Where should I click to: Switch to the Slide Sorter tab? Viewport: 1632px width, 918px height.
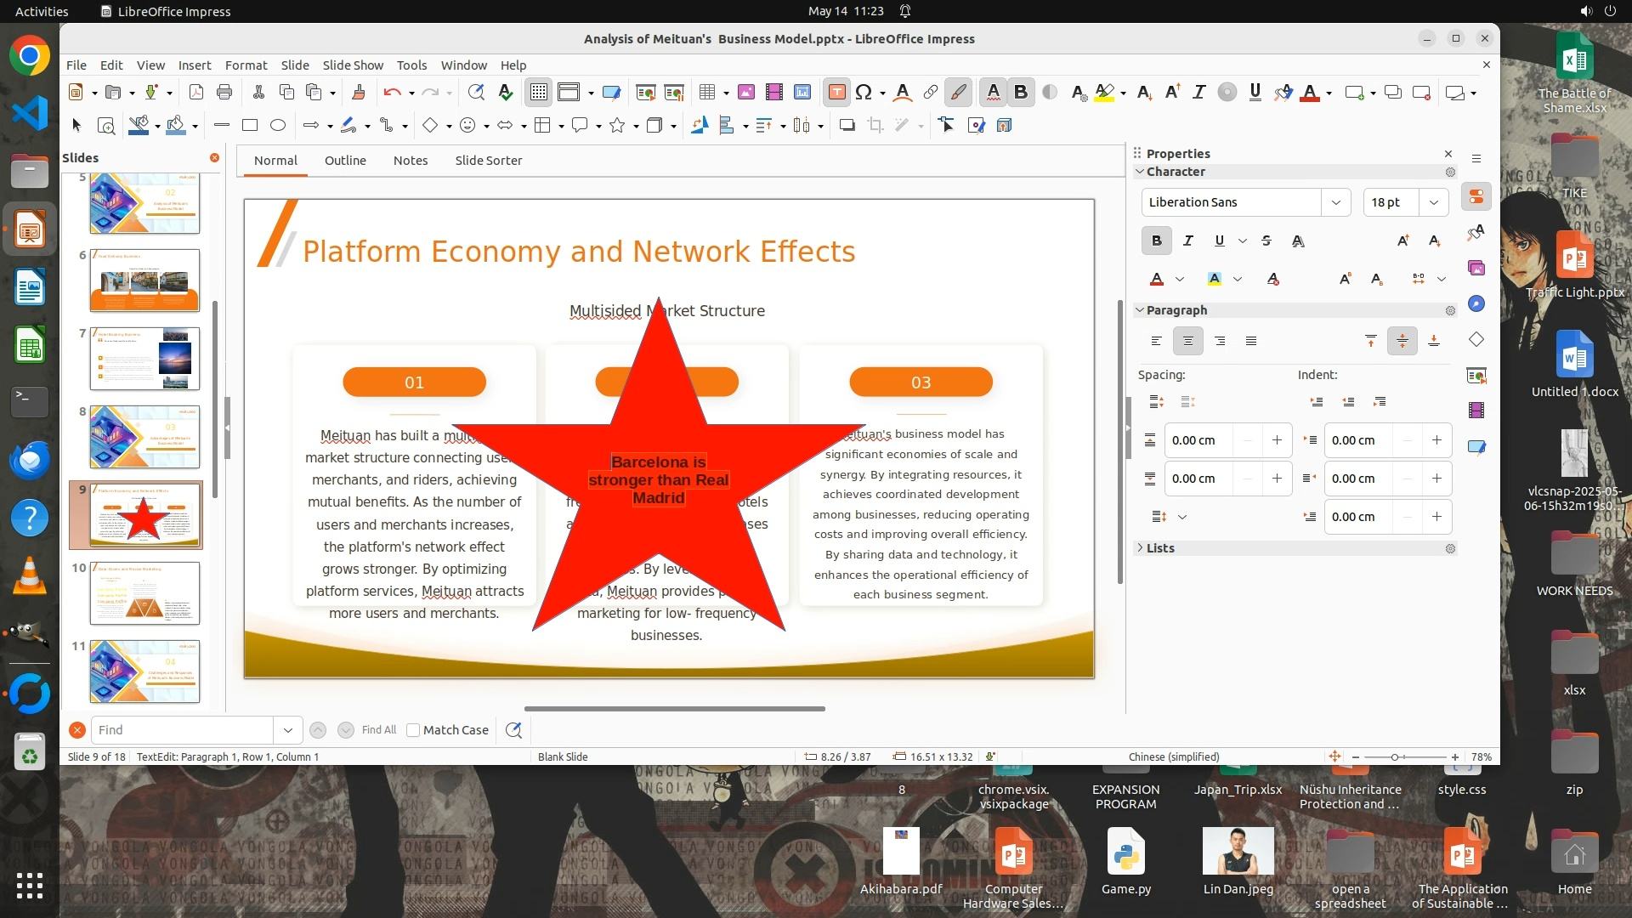click(488, 161)
